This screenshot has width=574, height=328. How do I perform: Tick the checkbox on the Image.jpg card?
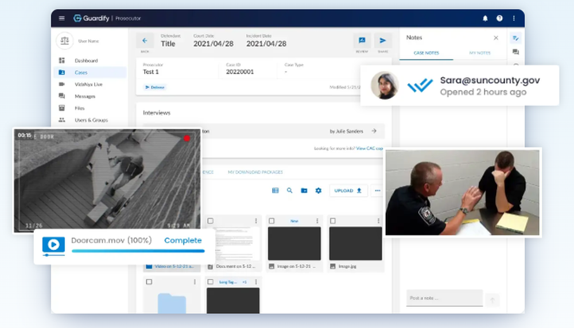coord(333,221)
